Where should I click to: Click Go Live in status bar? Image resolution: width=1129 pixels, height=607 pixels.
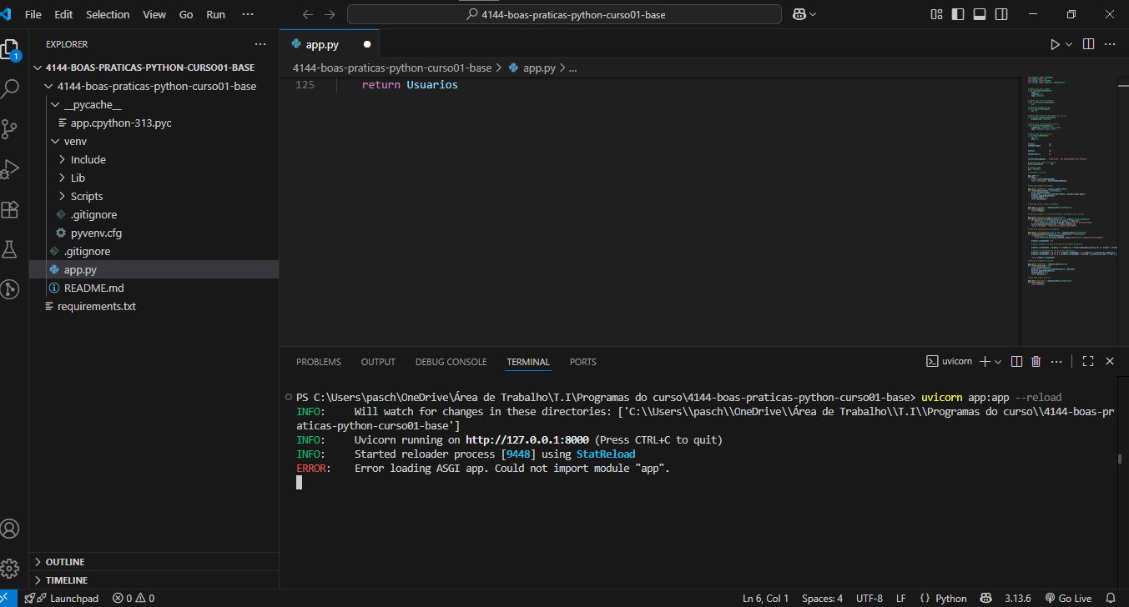click(1068, 598)
